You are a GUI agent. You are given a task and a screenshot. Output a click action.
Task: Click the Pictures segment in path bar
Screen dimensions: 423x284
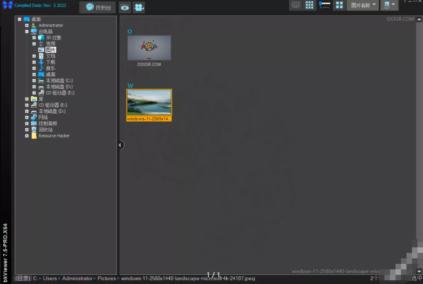(106, 279)
